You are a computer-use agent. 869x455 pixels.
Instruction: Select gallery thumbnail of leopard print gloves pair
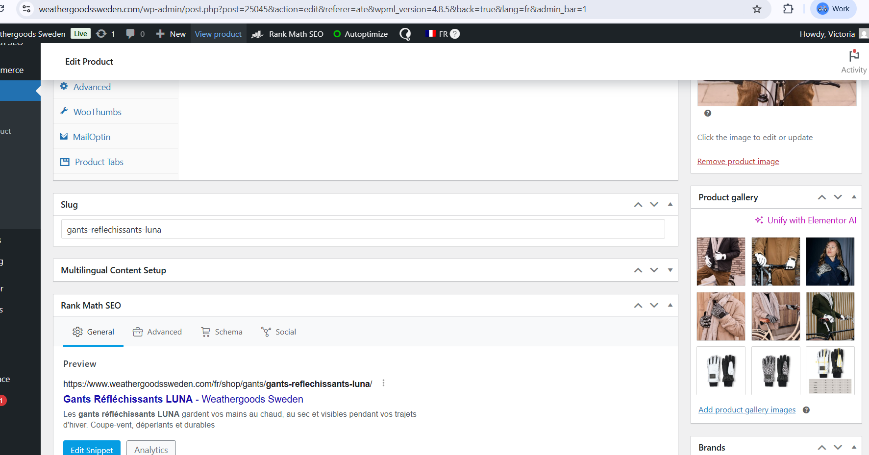click(x=776, y=371)
